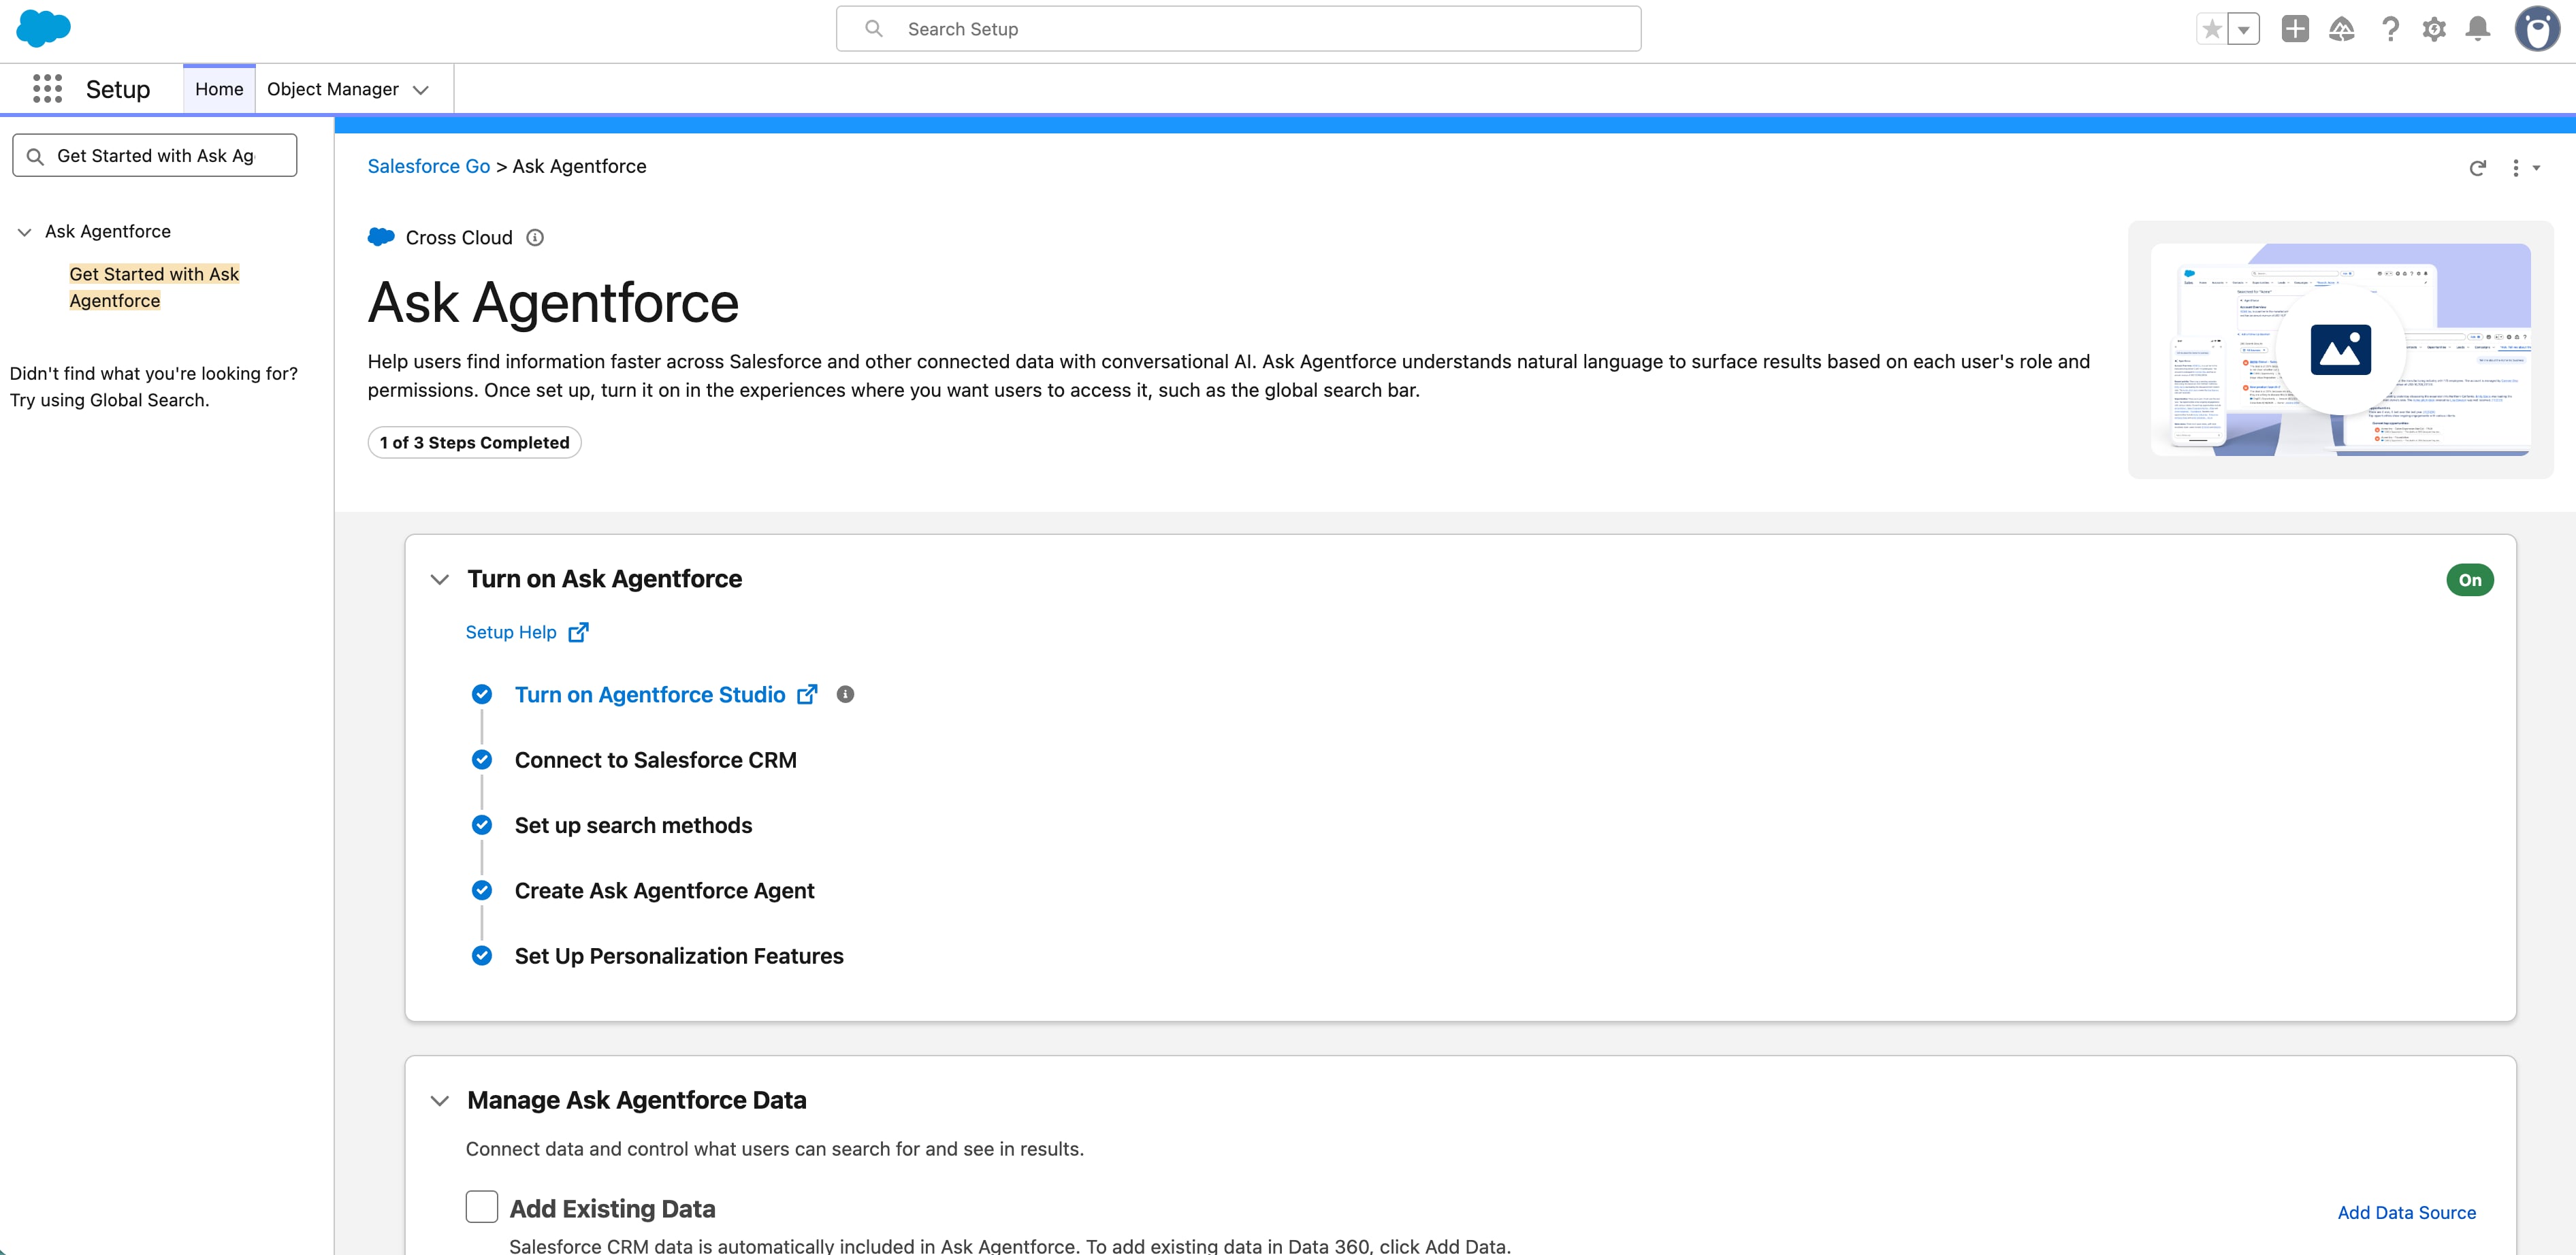Open the Turn on Agentforce Studio link
The width and height of the screenshot is (2576, 1255).
coord(650,694)
